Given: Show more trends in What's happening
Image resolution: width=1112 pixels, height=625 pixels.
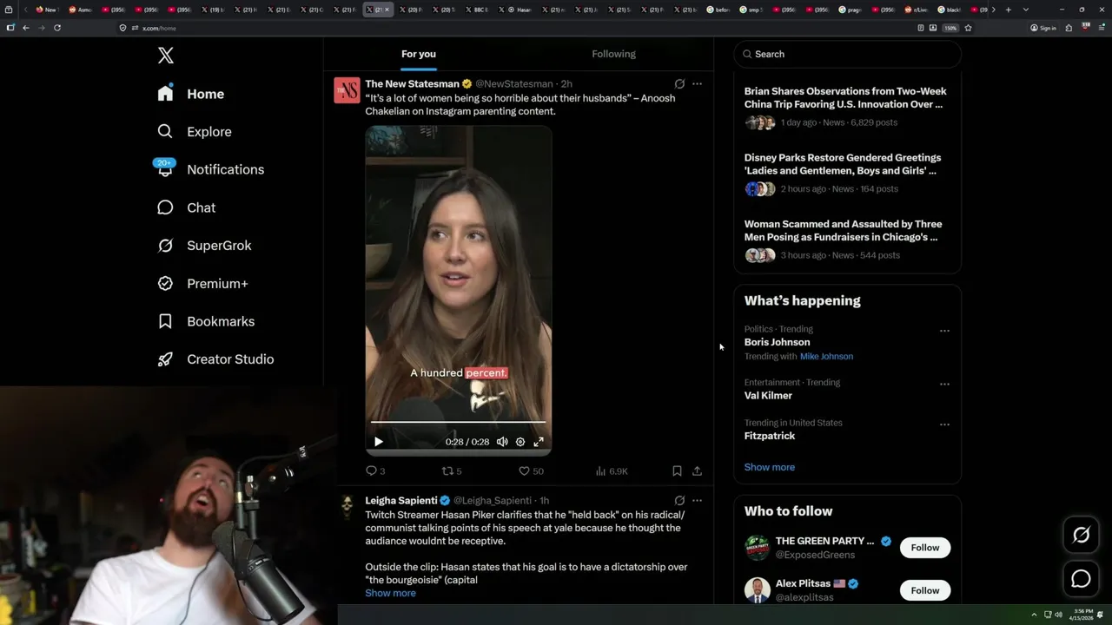Looking at the screenshot, I should coord(770,467).
